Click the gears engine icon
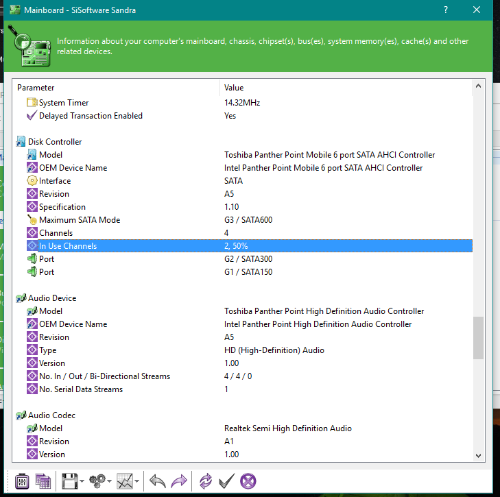 click(x=97, y=481)
